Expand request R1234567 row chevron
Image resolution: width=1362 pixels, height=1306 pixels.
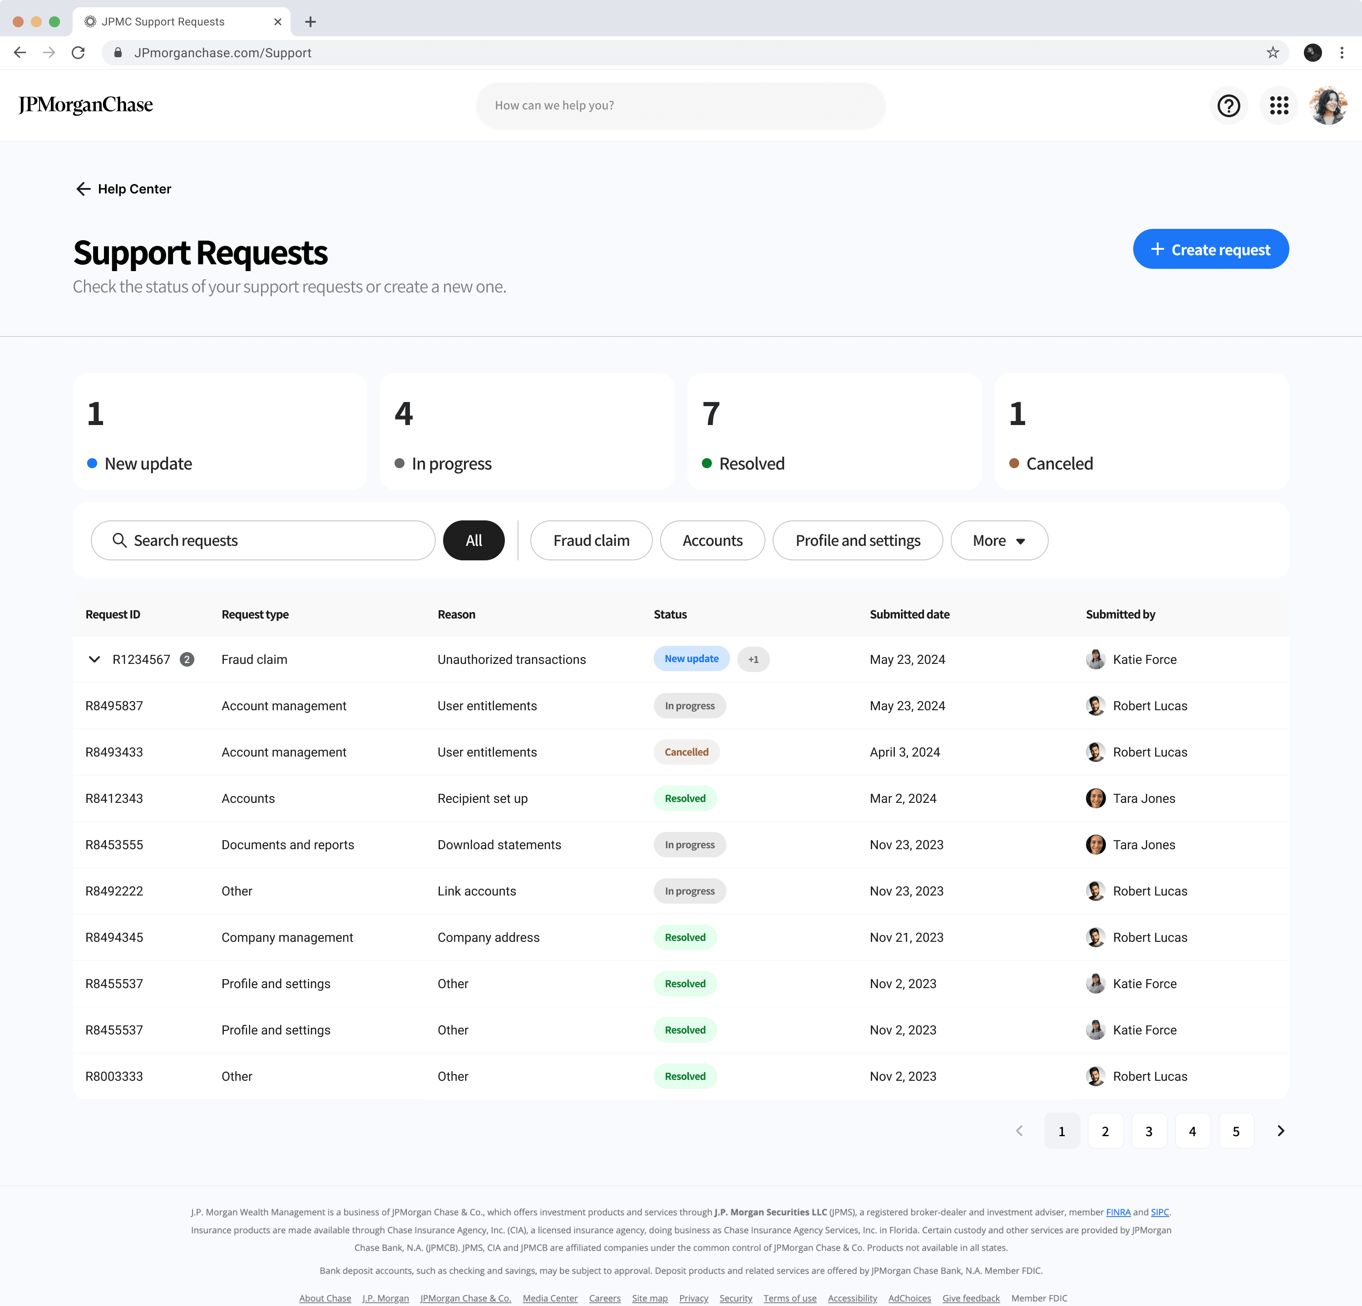pyautogui.click(x=94, y=659)
